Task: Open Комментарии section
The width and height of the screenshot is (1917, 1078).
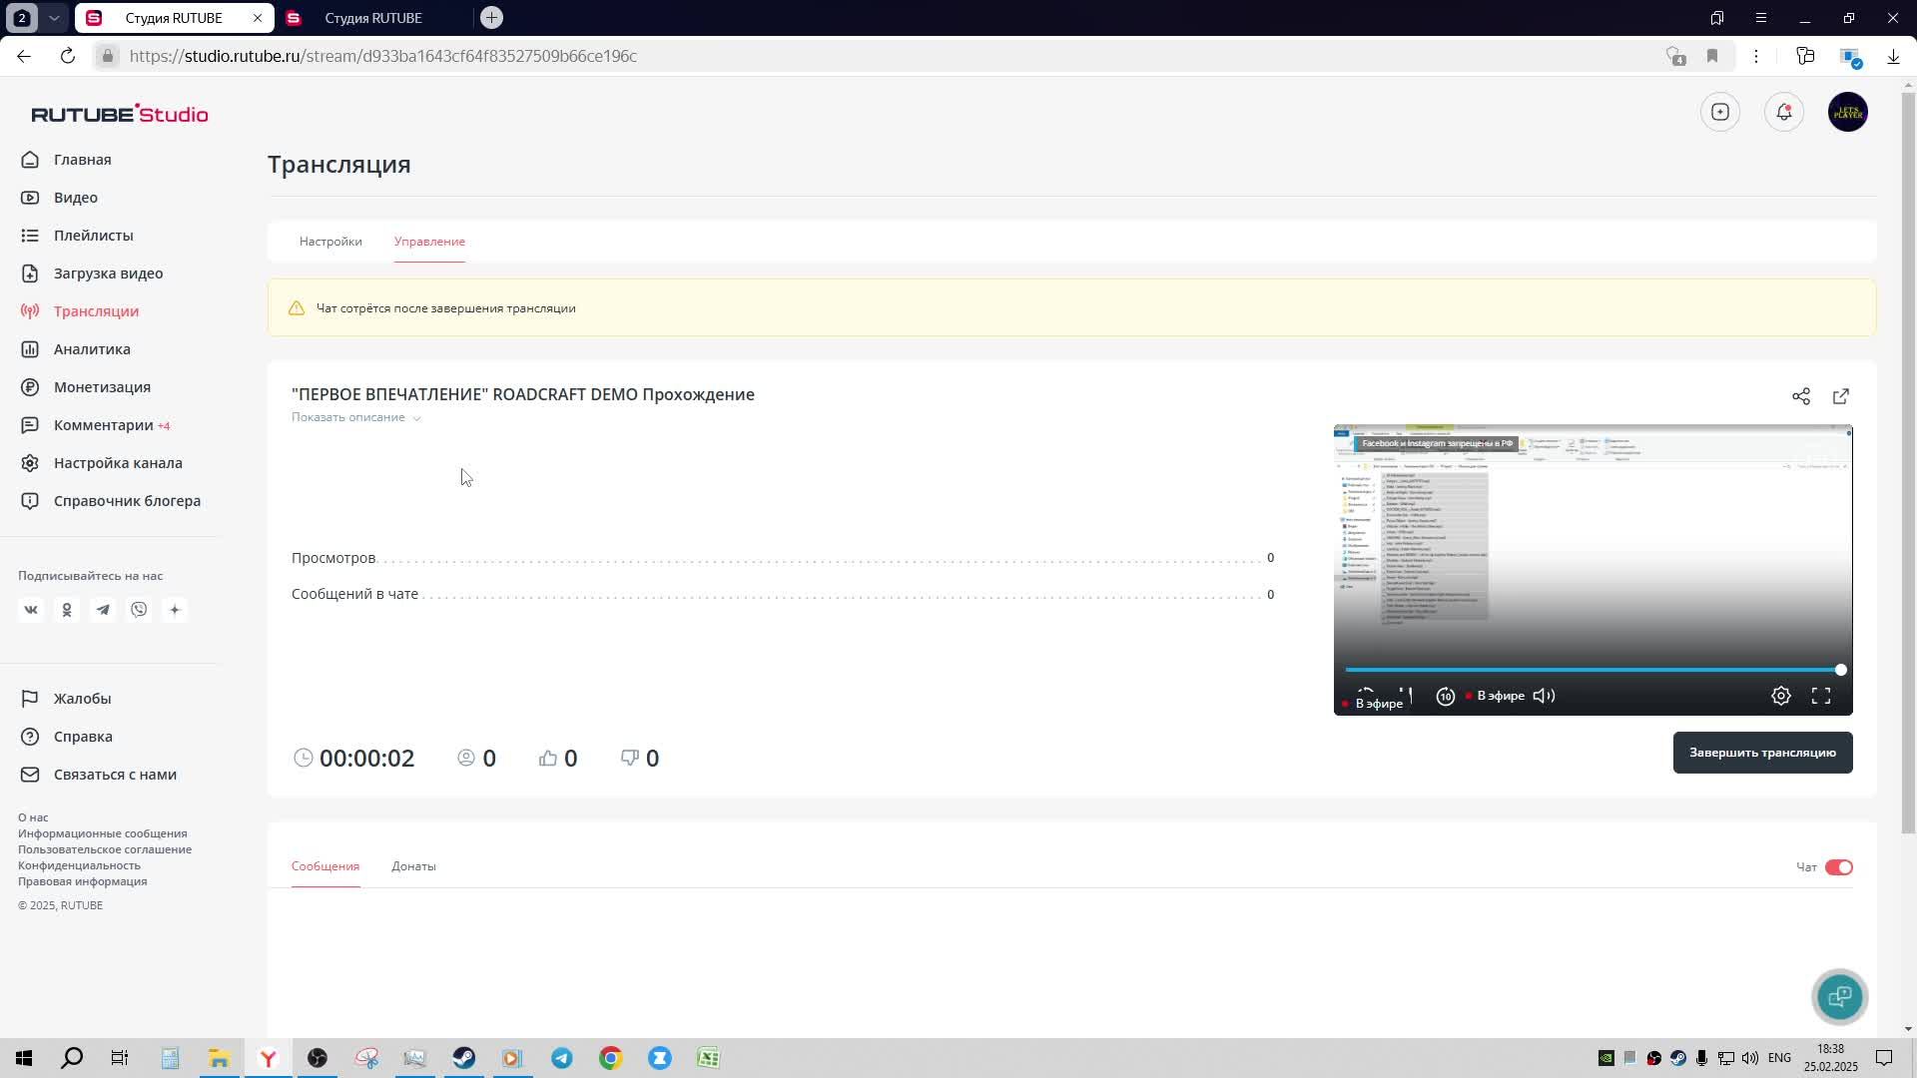Action: click(103, 425)
